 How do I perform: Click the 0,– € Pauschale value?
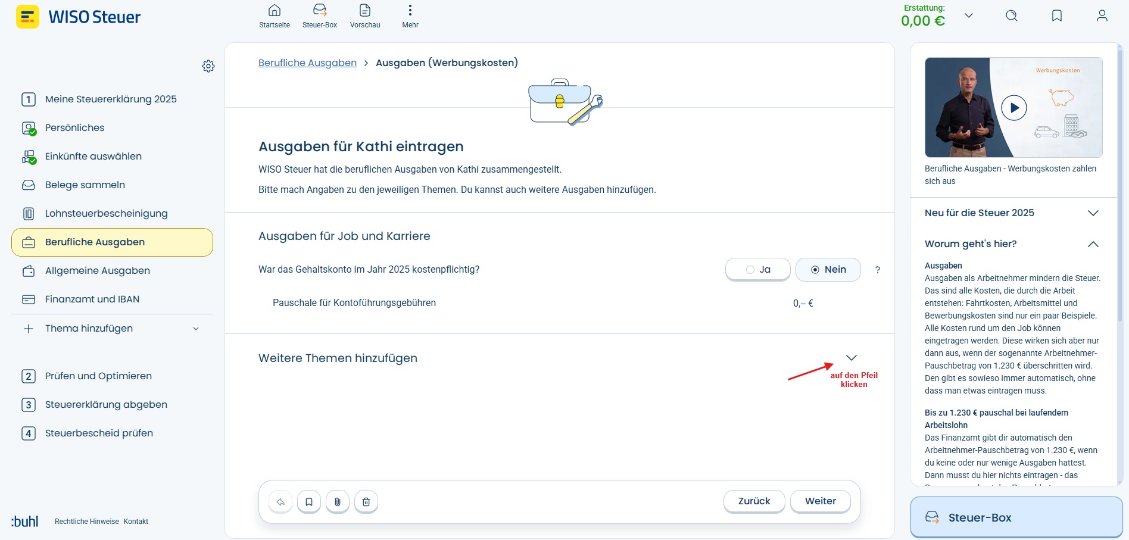pos(803,304)
